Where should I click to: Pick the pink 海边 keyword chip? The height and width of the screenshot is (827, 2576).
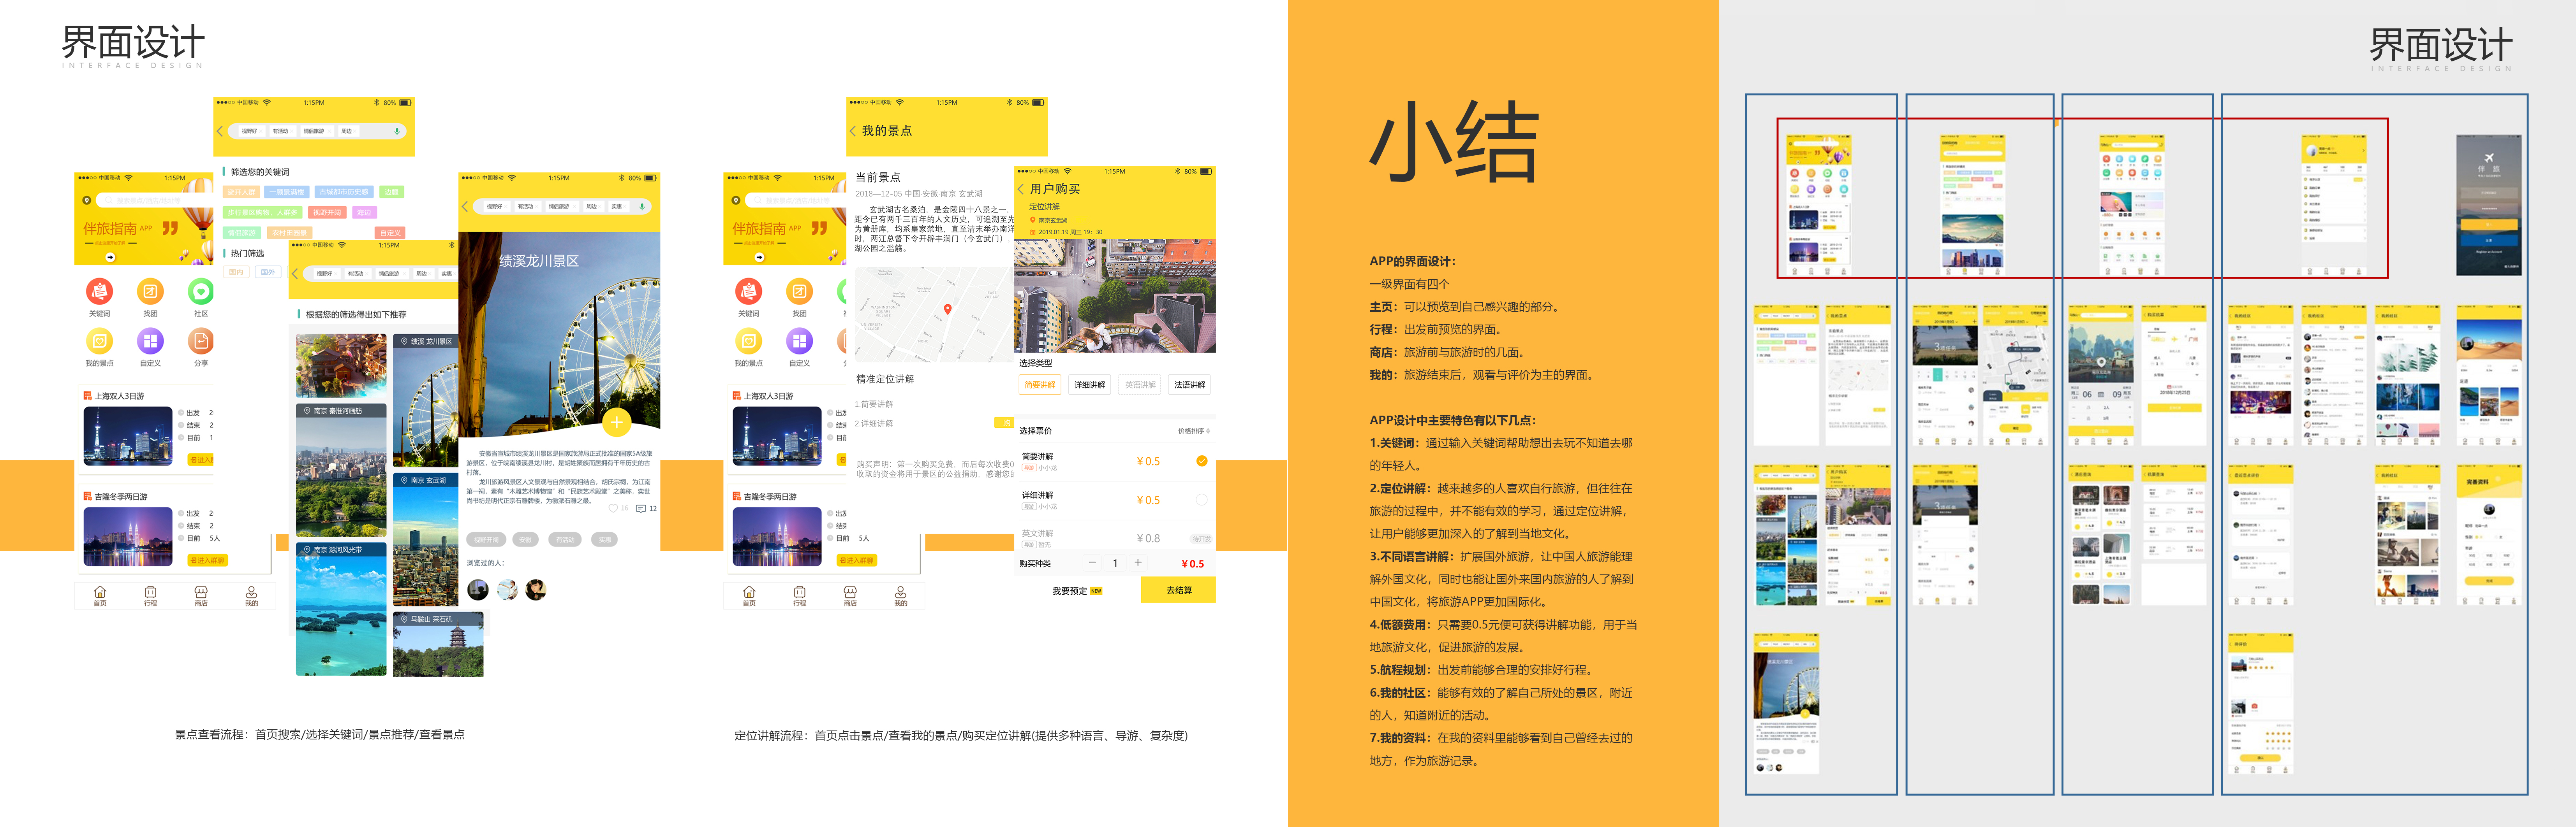click(364, 213)
